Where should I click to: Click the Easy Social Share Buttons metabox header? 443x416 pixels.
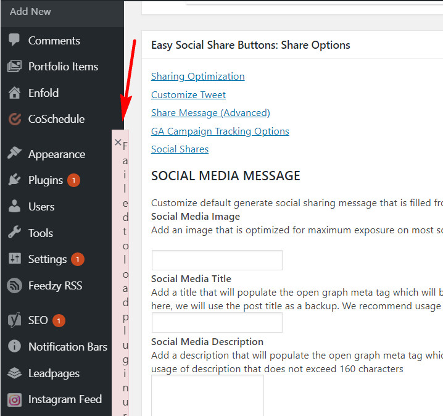coord(292,45)
